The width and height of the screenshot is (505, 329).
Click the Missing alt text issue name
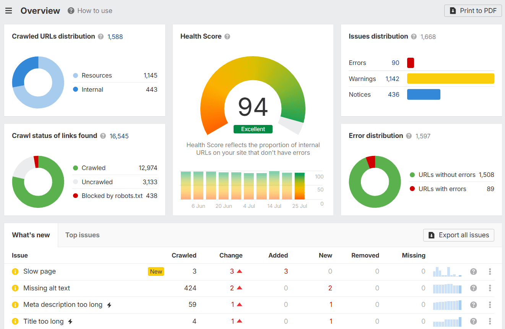tap(46, 288)
